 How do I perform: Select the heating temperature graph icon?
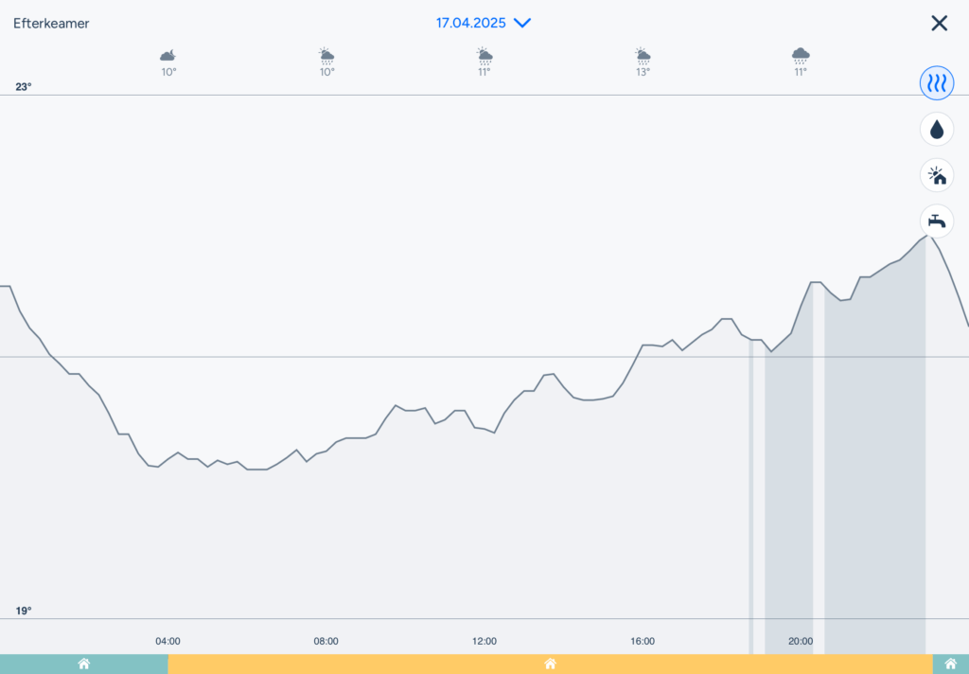[x=937, y=82]
